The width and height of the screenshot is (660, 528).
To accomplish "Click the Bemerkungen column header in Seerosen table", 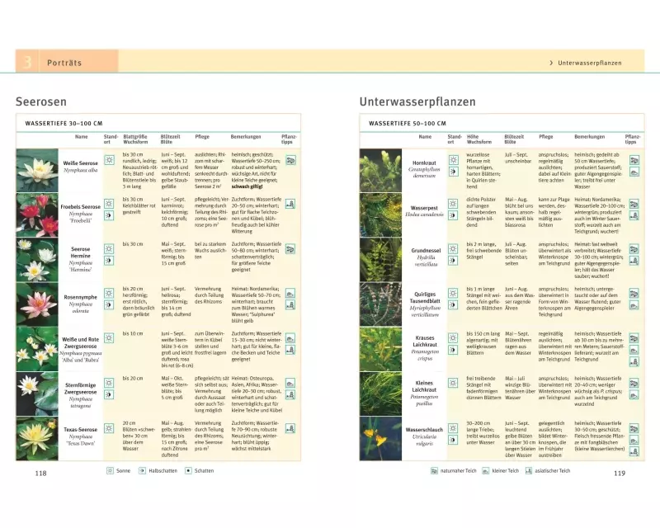I will (x=247, y=136).
